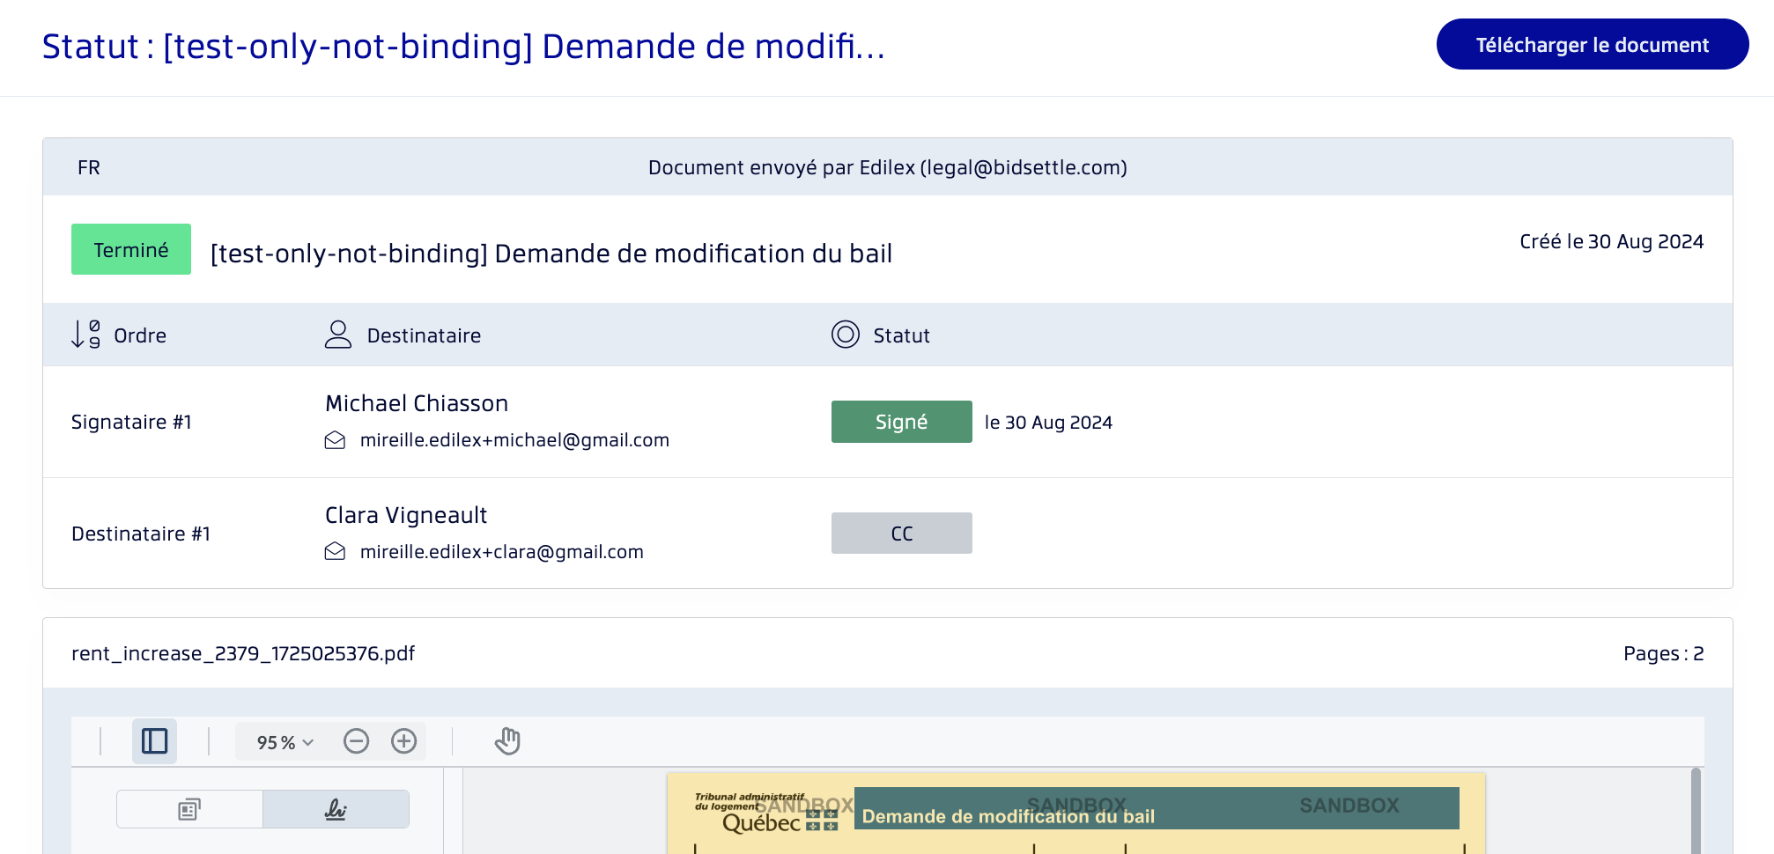
Task: Switch to signatures tab in sidebar
Action: 336,809
